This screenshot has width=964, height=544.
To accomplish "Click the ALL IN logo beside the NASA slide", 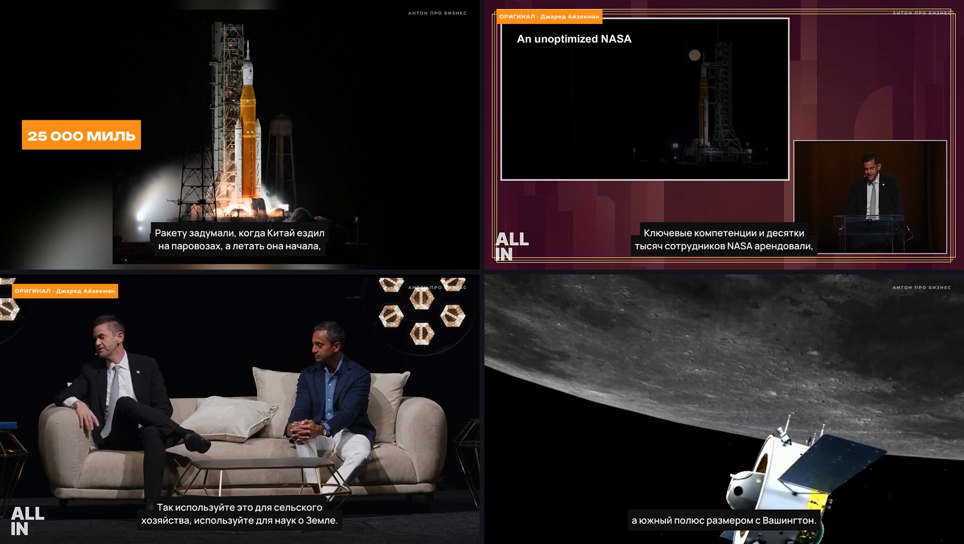I will tap(512, 247).
